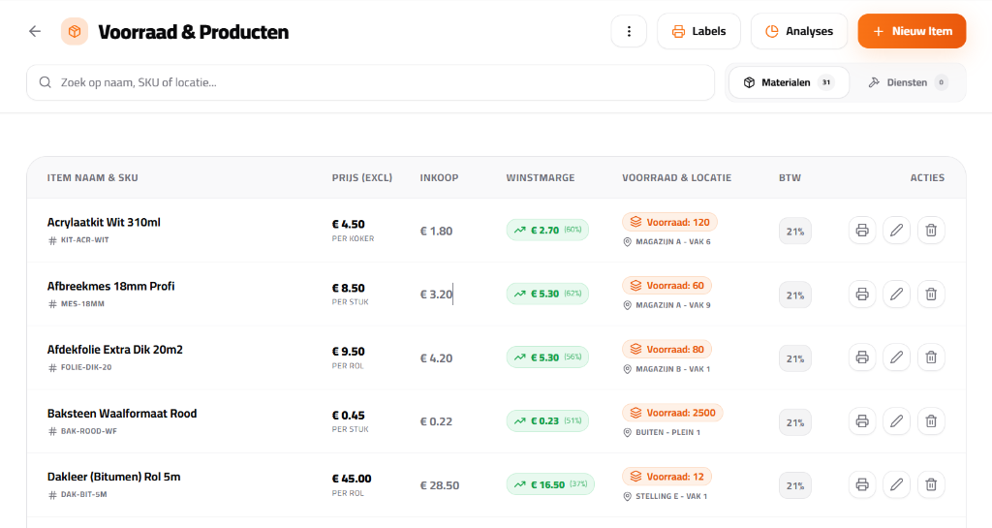This screenshot has height=528, width=992.
Task: Print label for Afdekfolie Extra Dik 20m2
Action: (x=861, y=357)
